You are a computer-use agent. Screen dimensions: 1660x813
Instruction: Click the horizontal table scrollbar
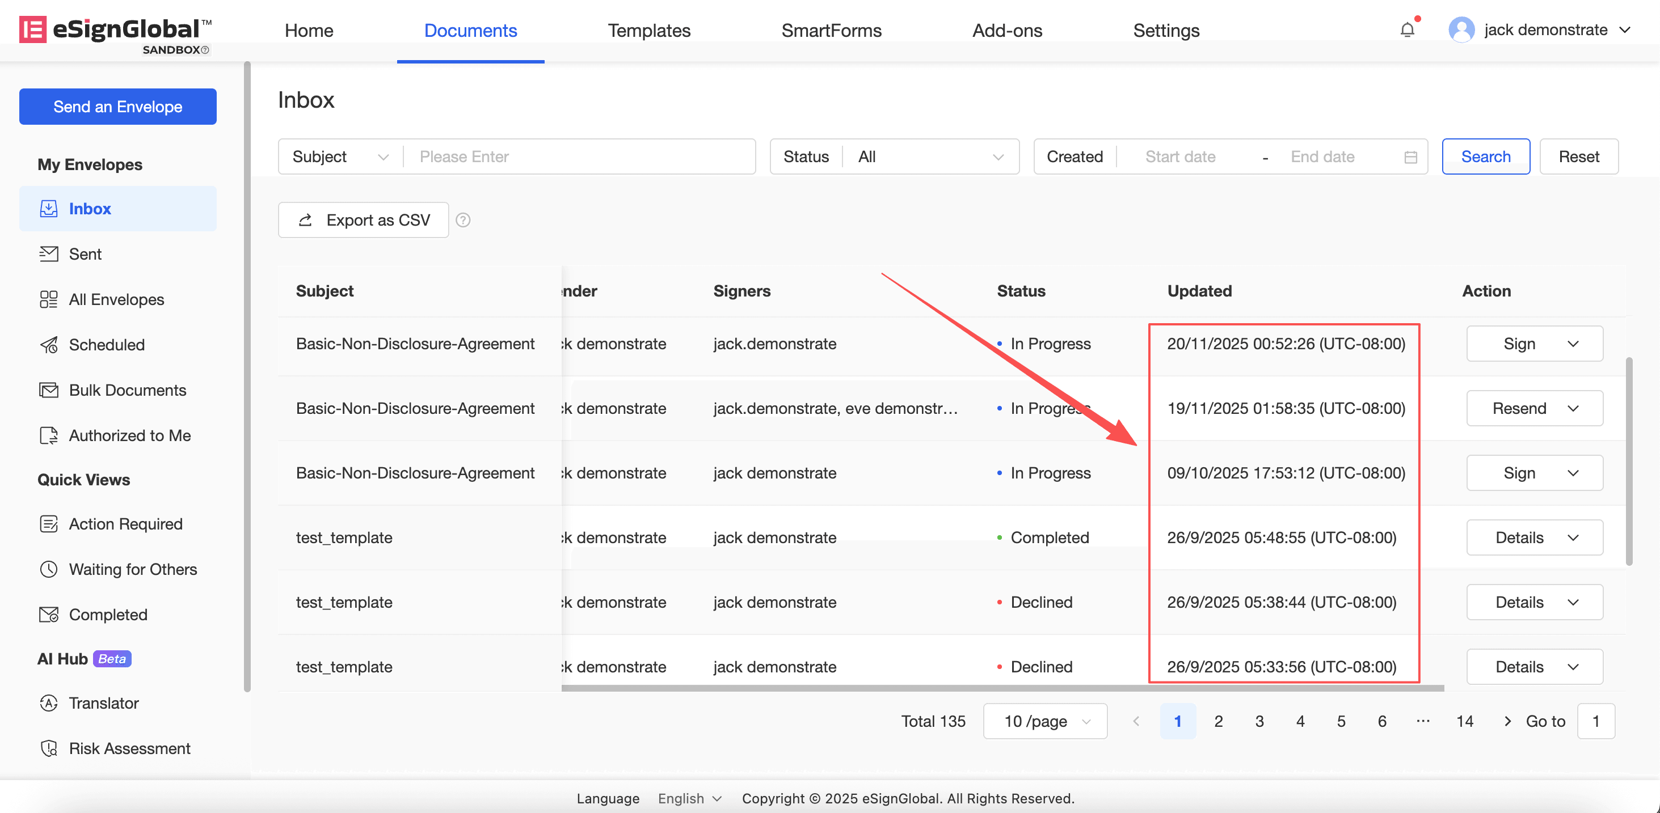[1002, 688]
